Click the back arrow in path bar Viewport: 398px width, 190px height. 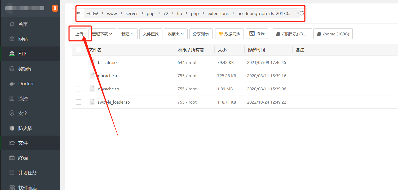(x=78, y=13)
